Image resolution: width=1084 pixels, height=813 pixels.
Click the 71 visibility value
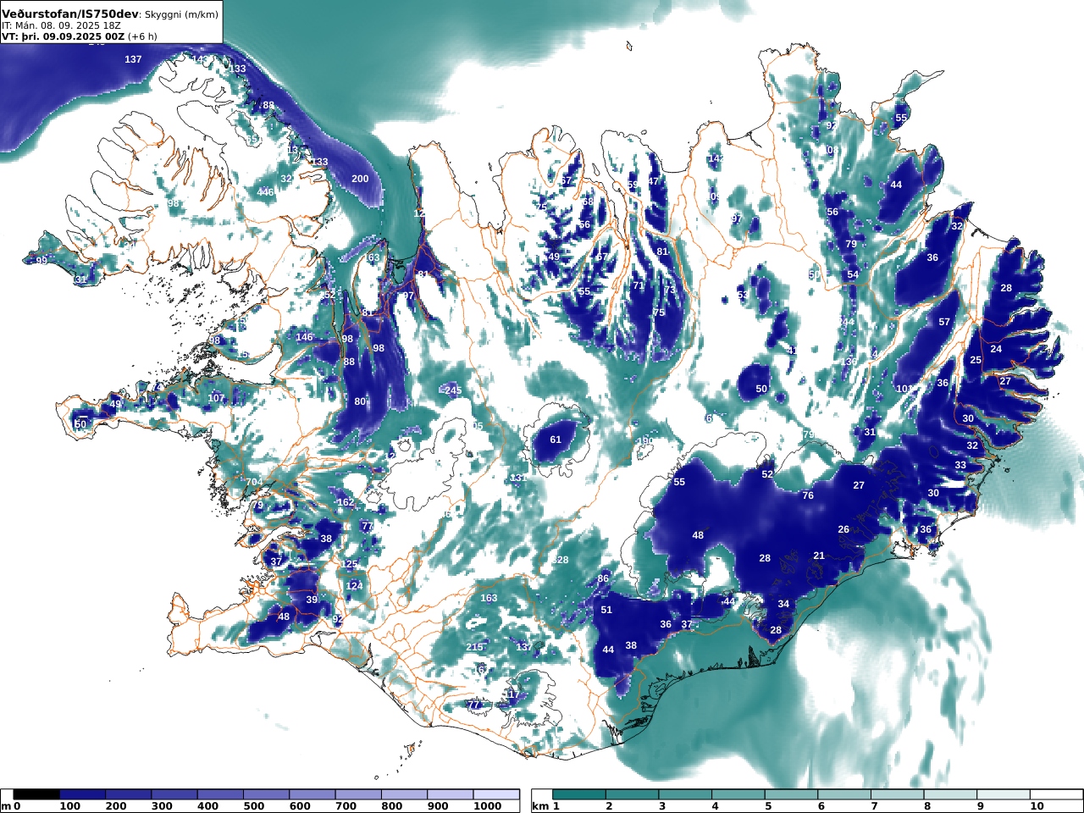[x=638, y=285]
